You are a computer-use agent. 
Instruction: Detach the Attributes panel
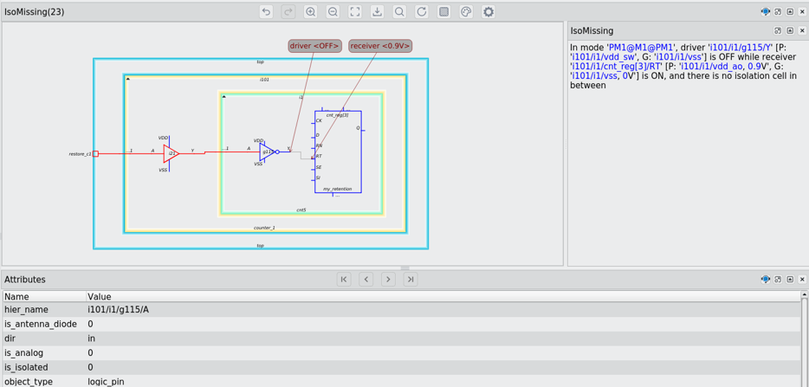coord(778,280)
